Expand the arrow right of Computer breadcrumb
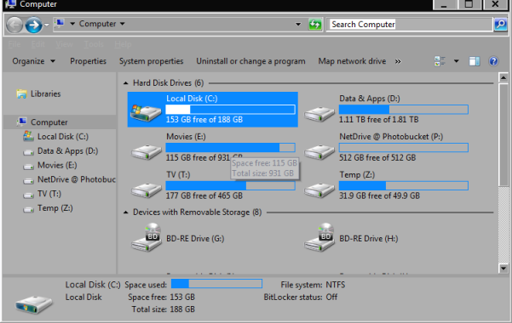Screen dimensions: 512x323 (x=123, y=24)
